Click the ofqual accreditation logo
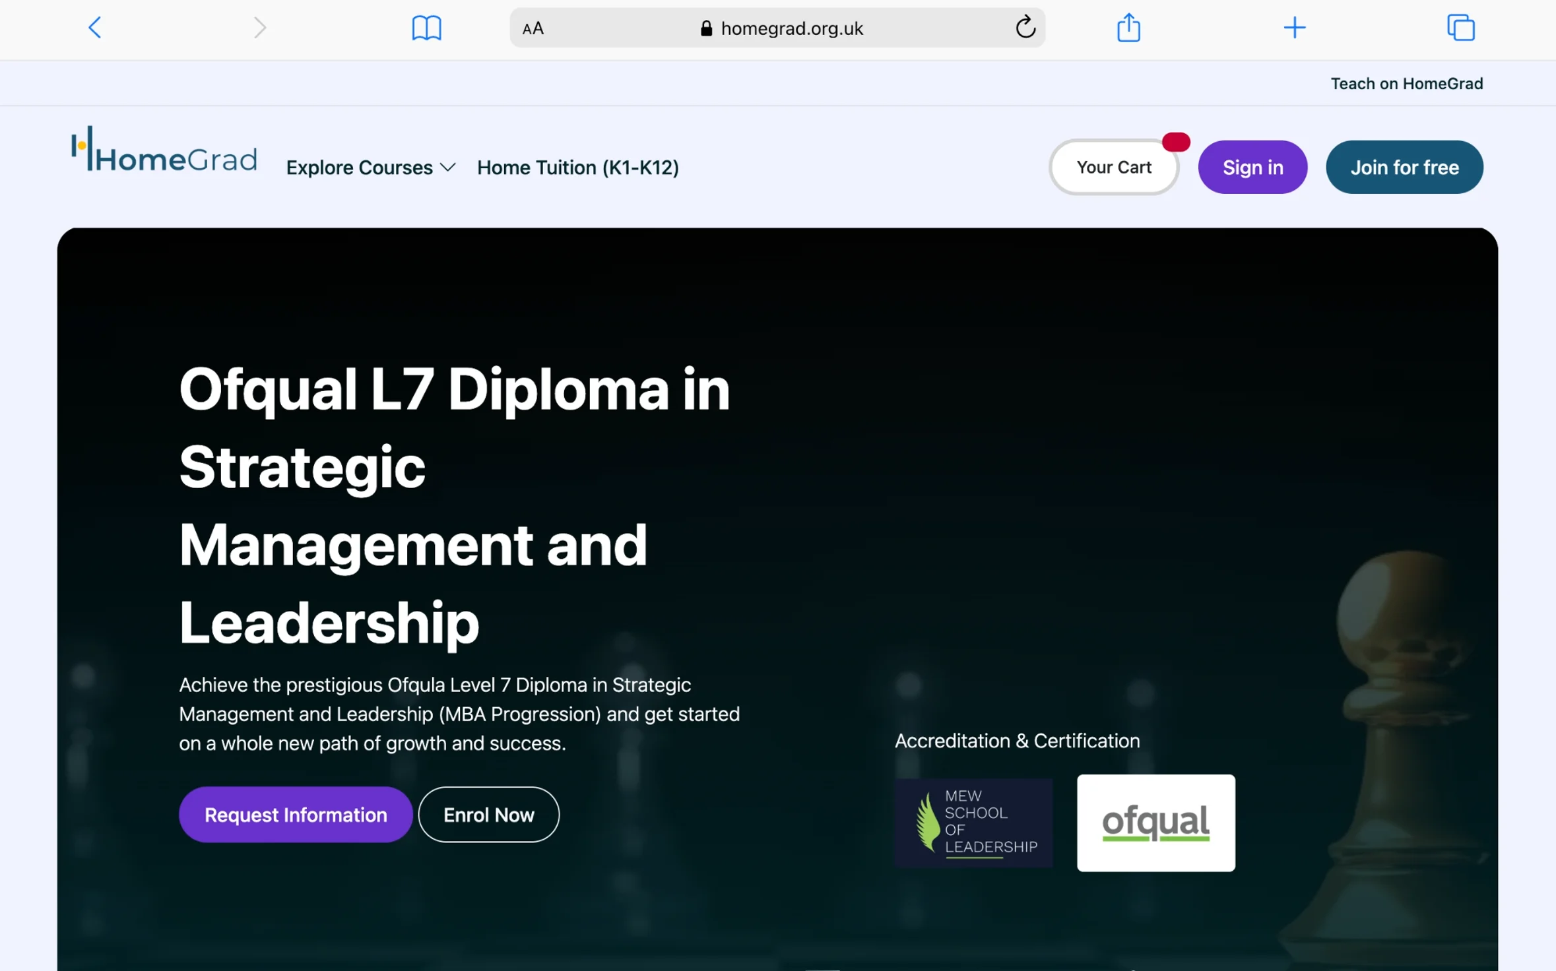Screen dimensions: 1556x971 (x=1155, y=823)
